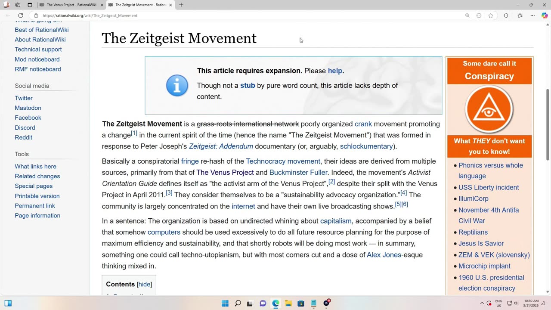Click the blue info icon in notice box
This screenshot has height=310, width=551.
pos(177,85)
